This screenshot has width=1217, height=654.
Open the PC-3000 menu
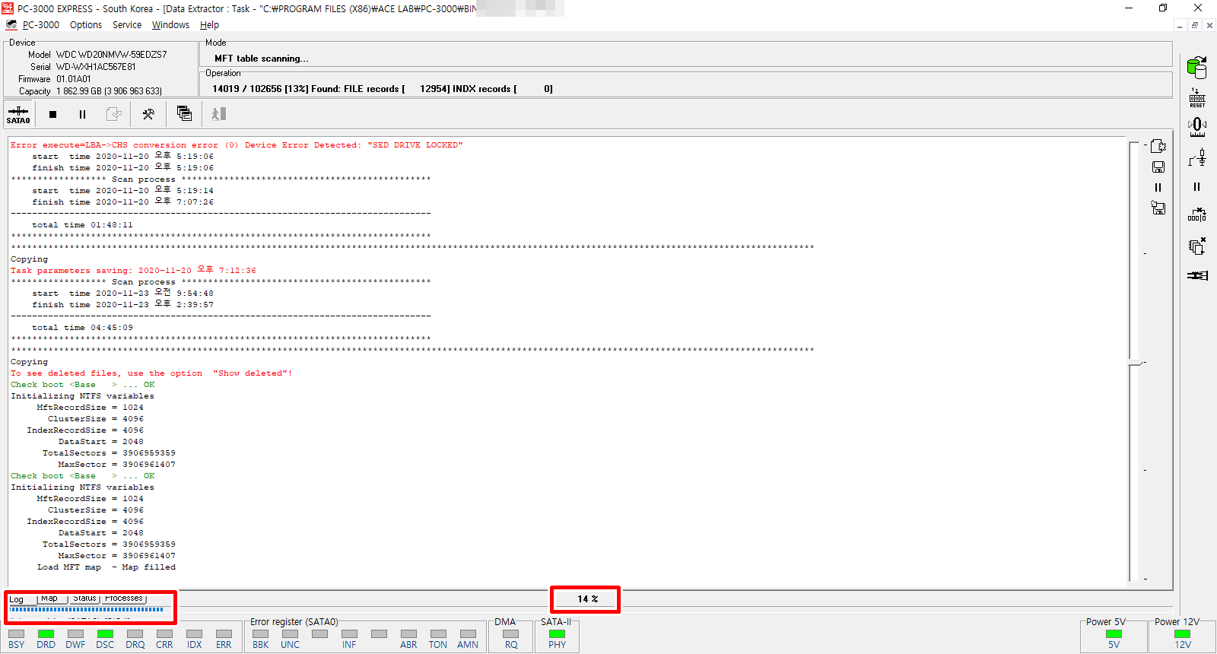40,25
